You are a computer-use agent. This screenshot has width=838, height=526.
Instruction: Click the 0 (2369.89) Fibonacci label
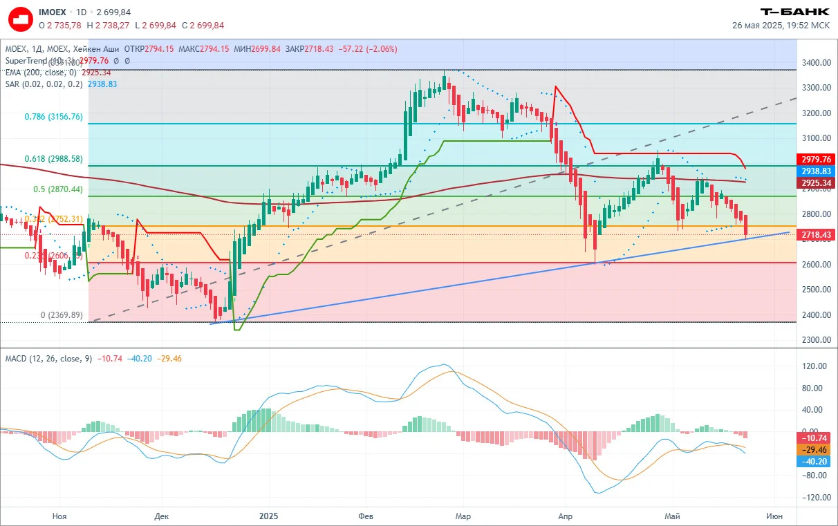coord(62,315)
